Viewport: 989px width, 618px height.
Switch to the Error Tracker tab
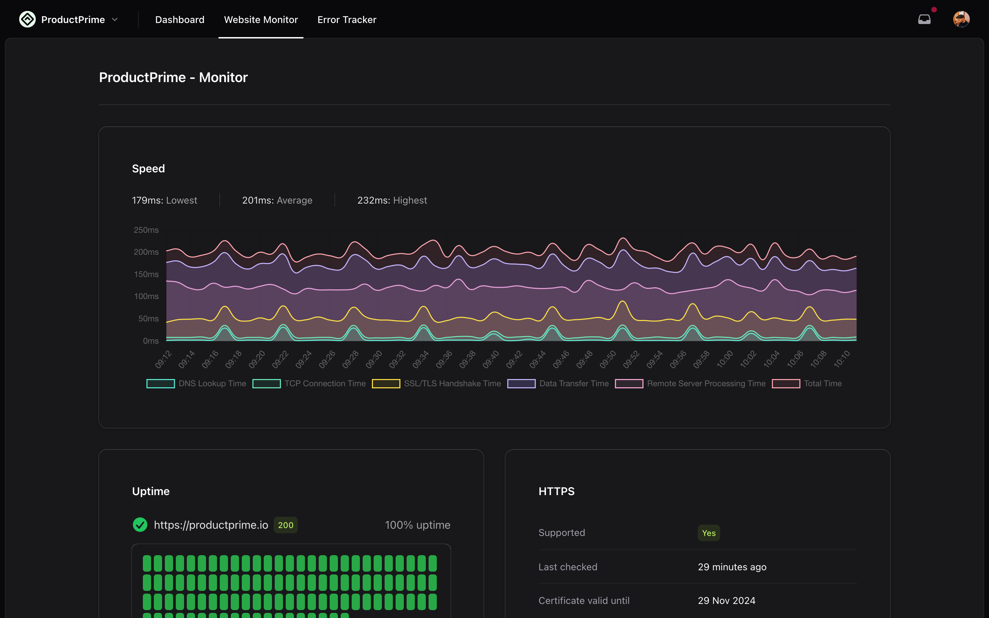tap(346, 20)
